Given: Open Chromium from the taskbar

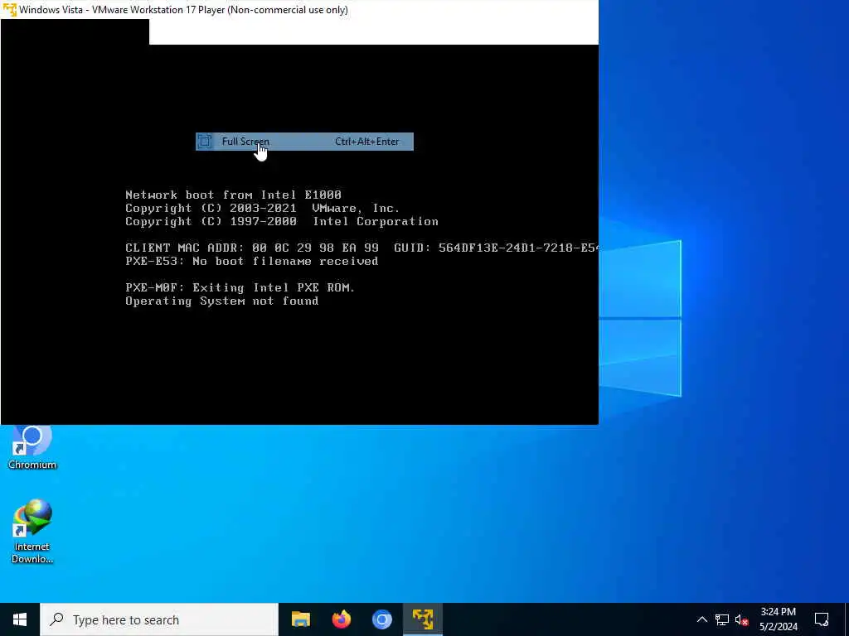Looking at the screenshot, I should [381, 619].
